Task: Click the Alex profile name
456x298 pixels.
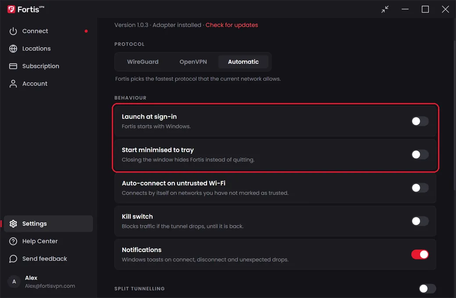Action: 31,278
